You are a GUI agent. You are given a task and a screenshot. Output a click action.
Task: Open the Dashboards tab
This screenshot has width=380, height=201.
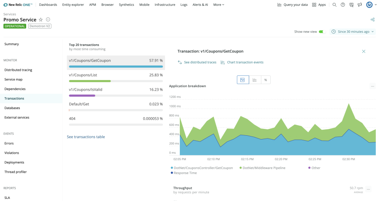[48, 5]
